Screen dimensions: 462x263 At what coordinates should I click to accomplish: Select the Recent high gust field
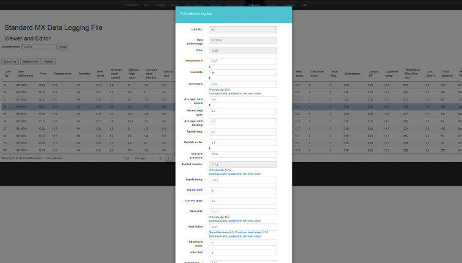click(x=242, y=111)
